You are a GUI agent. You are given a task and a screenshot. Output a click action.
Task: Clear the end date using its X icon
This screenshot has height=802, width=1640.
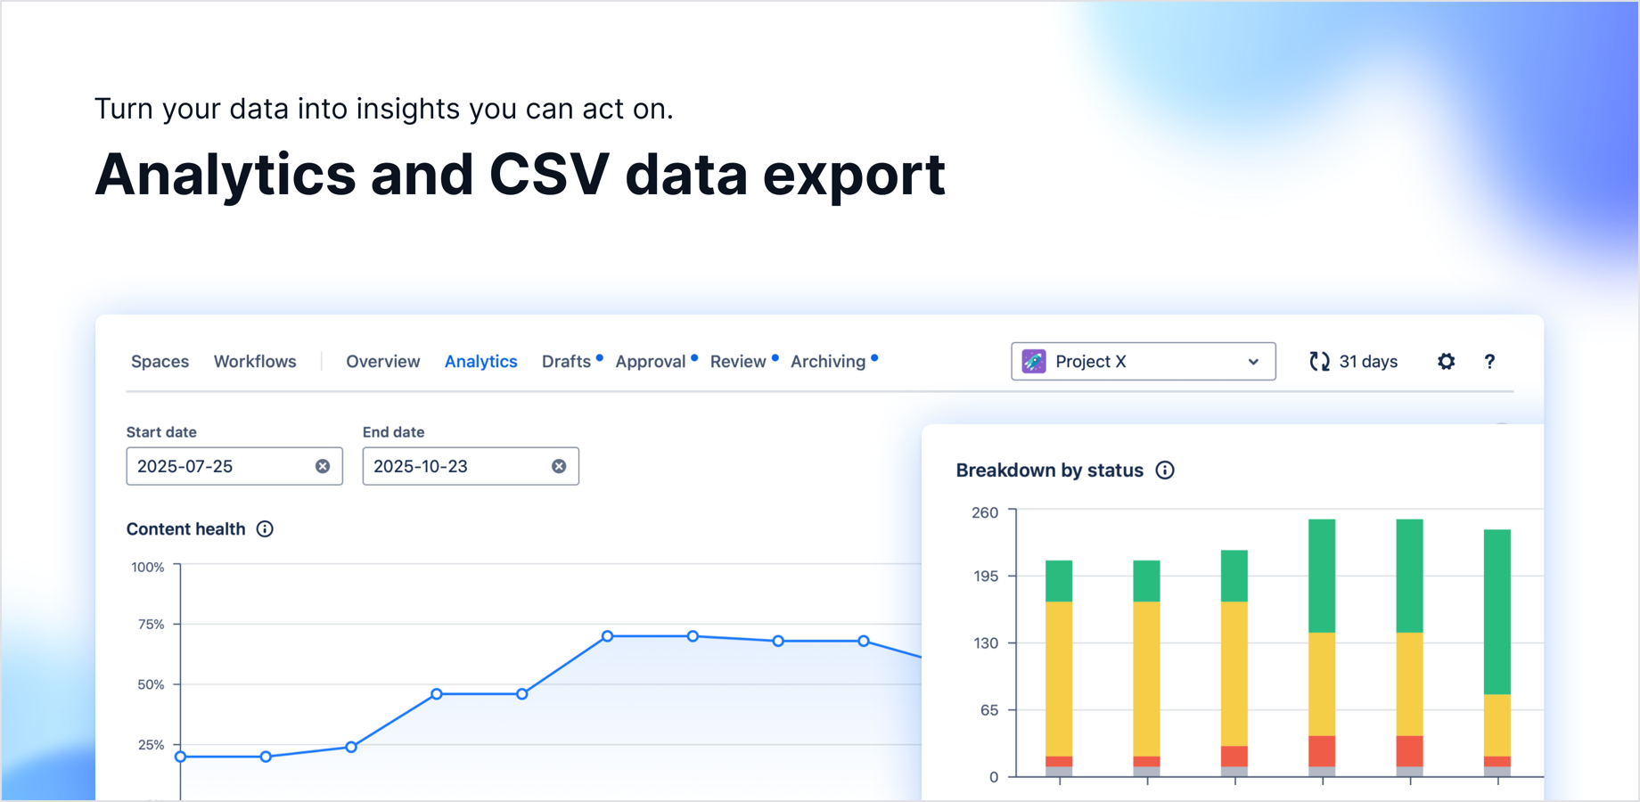click(x=559, y=465)
